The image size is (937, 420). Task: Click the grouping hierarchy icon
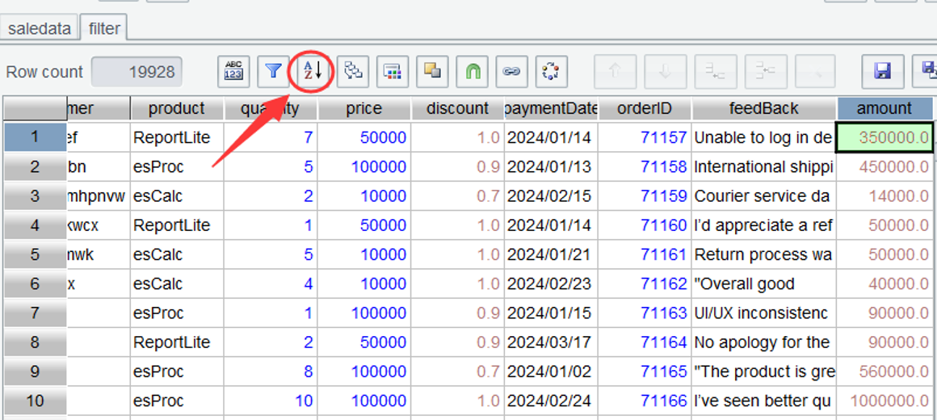click(x=353, y=72)
